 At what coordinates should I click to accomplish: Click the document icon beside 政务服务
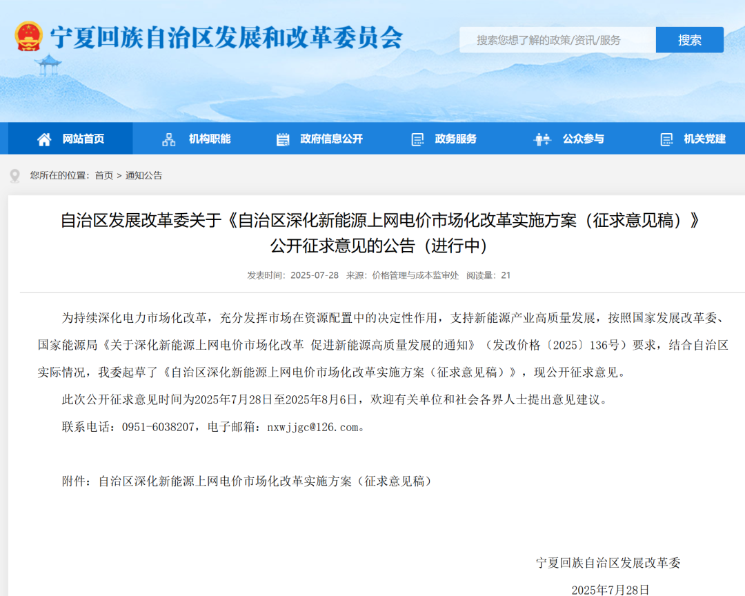417,139
